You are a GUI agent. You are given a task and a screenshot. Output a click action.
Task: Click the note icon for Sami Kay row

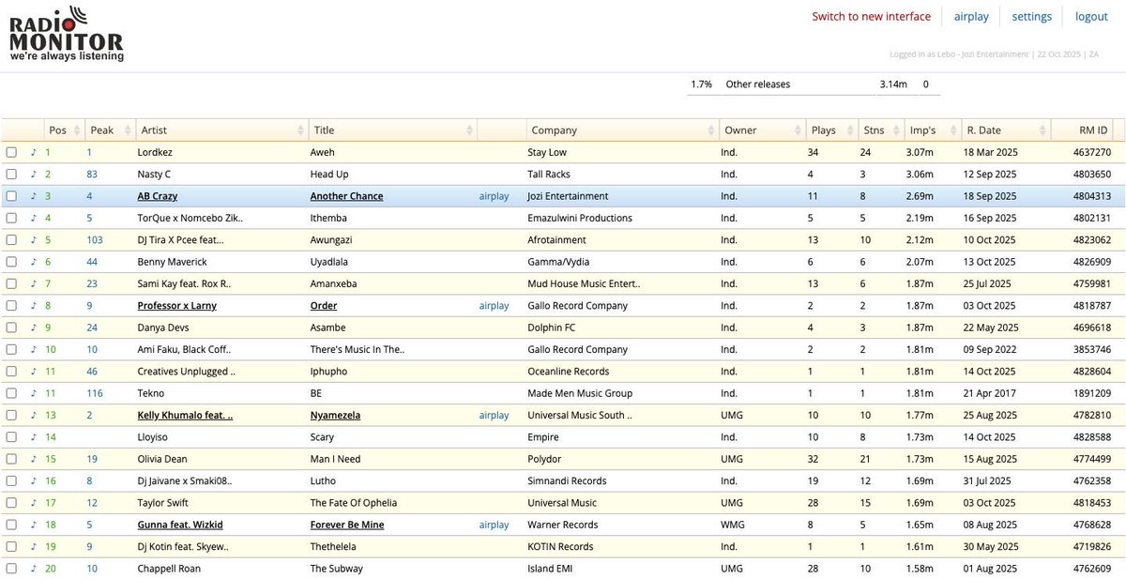[33, 283]
